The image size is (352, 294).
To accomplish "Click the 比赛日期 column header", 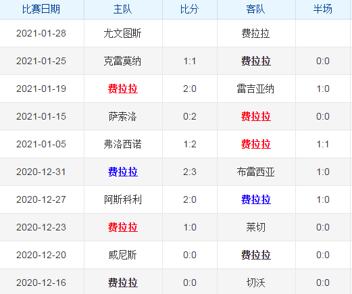I will point(41,9).
